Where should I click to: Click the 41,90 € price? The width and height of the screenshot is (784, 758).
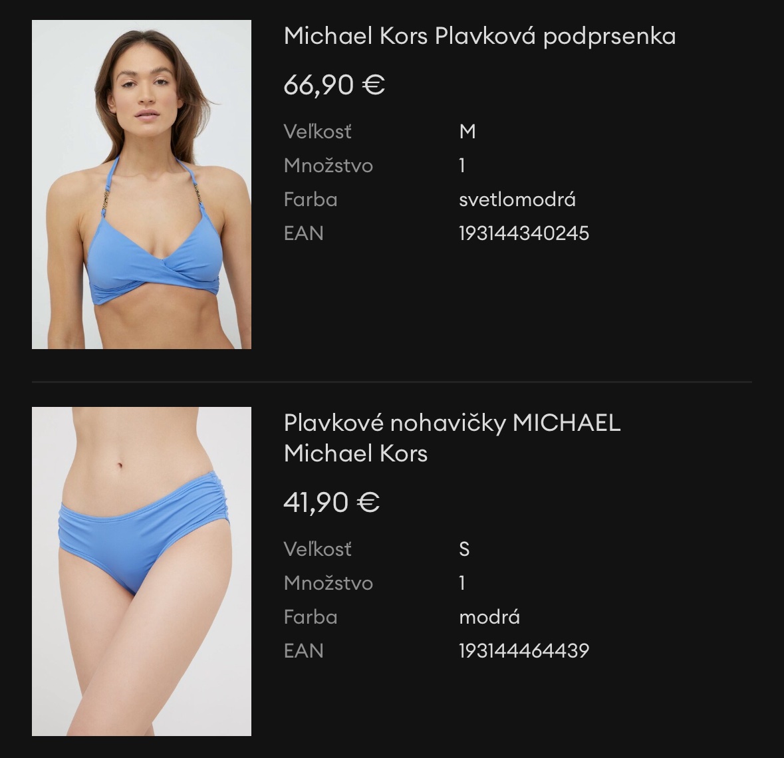coord(332,502)
